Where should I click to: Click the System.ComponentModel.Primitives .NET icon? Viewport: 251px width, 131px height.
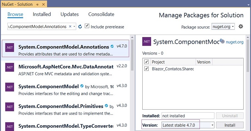10,107
